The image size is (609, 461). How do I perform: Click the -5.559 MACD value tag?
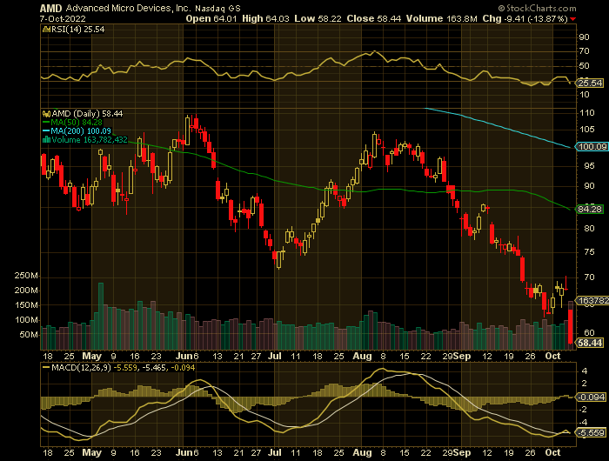pyautogui.click(x=591, y=432)
